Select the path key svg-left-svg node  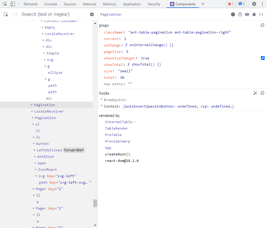point(65,182)
